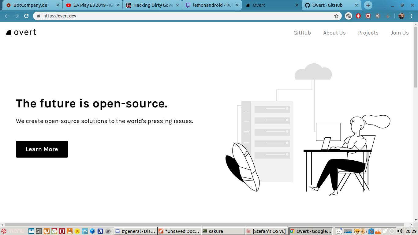Click the red fast-forward extension icon

coord(368,16)
